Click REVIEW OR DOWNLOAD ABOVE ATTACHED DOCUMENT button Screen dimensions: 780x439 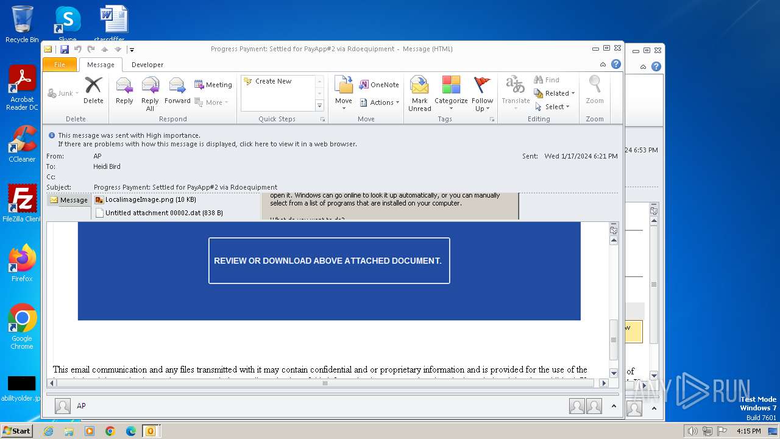click(329, 260)
